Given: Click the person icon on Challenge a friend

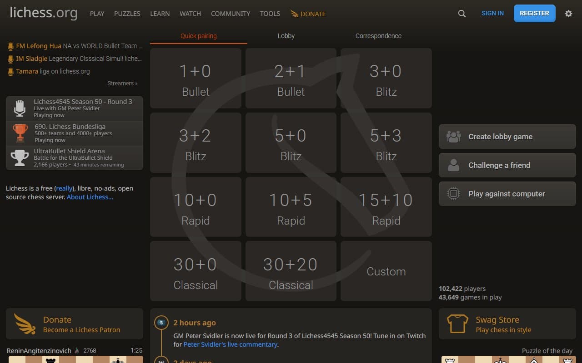Looking at the screenshot, I should coord(454,165).
